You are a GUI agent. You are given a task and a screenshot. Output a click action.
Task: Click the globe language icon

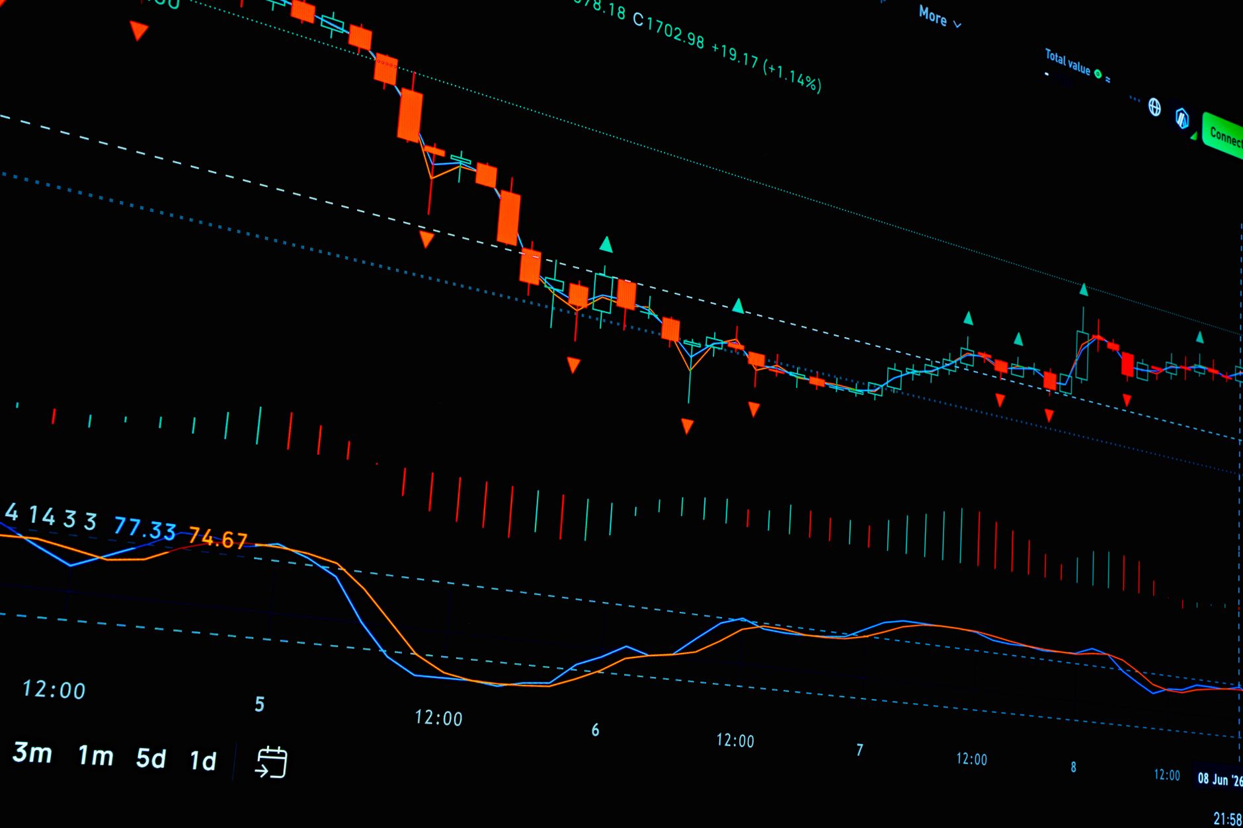[x=1154, y=107]
